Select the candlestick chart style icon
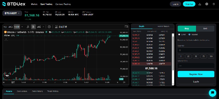The width and height of the screenshot is (219, 99). click(33, 27)
